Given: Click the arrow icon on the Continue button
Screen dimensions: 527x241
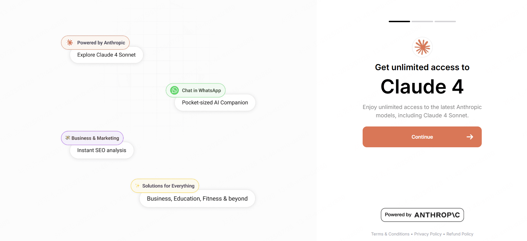Looking at the screenshot, I should tap(470, 137).
